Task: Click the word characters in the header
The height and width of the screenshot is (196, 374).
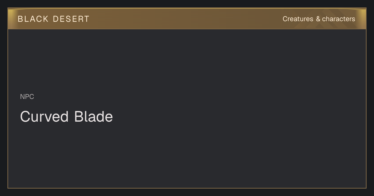Action: click(339, 19)
